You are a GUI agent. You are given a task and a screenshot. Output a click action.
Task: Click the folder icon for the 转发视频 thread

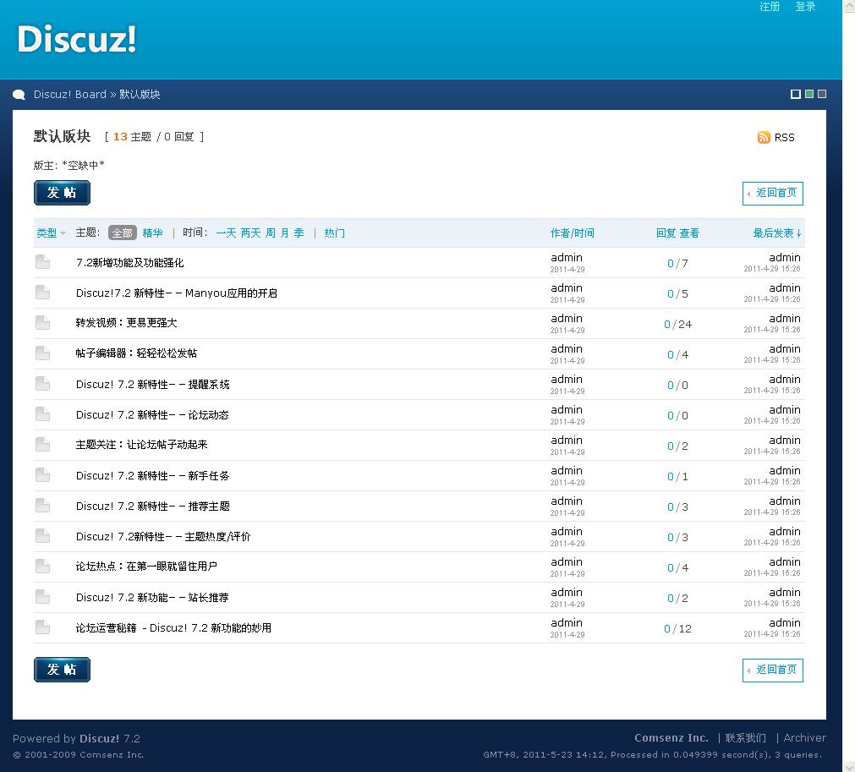pyautogui.click(x=42, y=323)
